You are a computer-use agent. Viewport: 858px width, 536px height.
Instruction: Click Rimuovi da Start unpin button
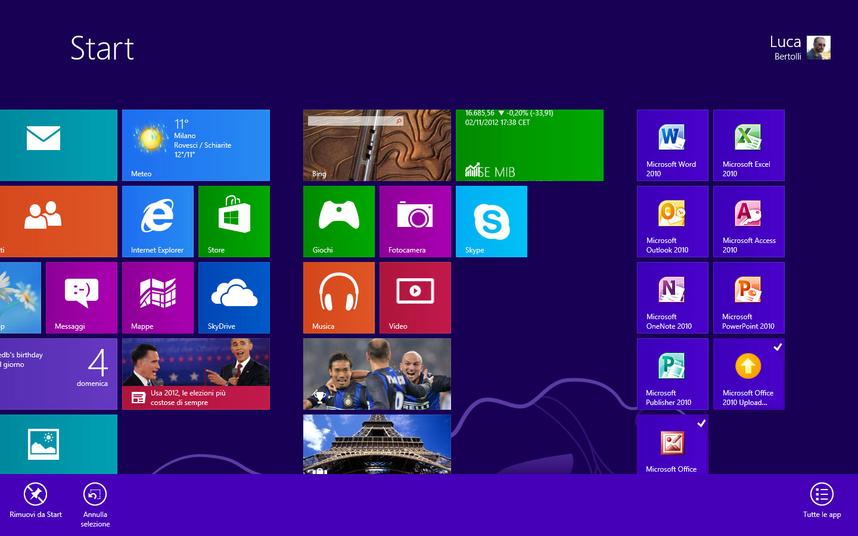coord(36,501)
